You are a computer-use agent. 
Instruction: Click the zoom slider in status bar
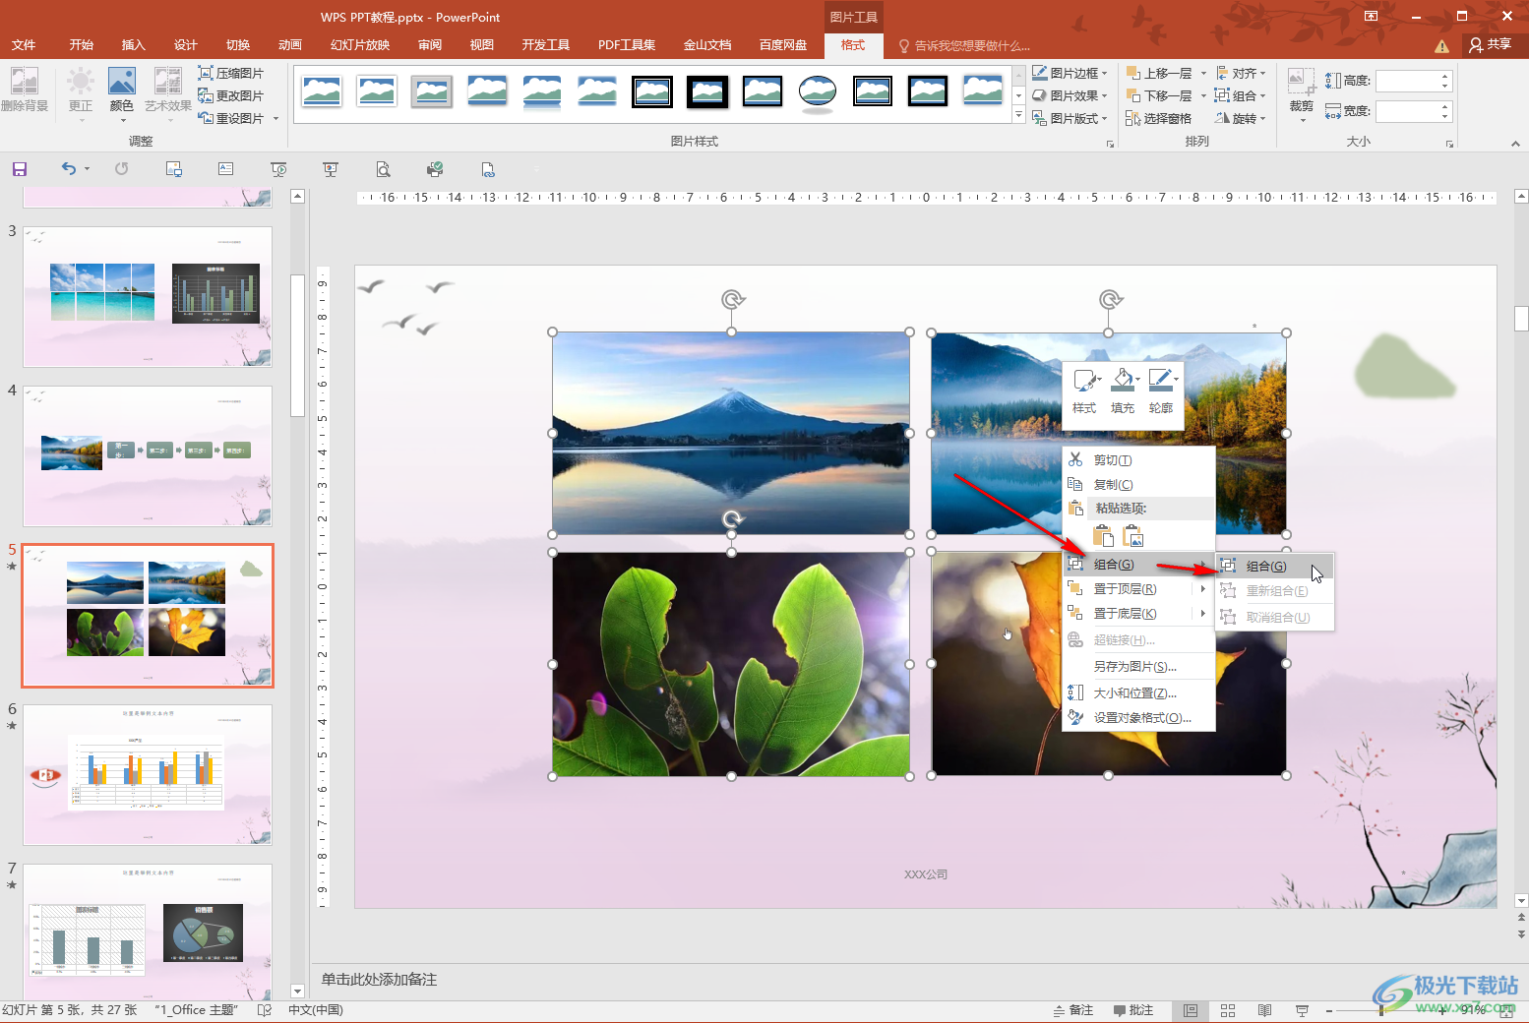click(1381, 1010)
